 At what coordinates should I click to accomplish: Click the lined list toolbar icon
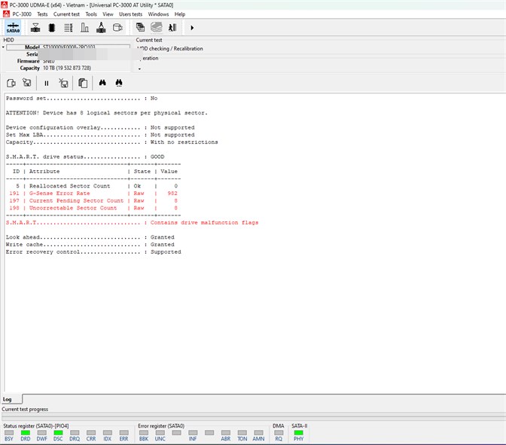tap(68, 28)
